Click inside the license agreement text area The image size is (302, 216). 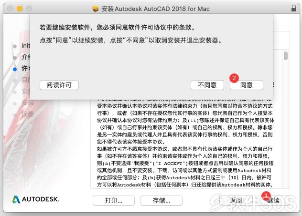point(186,144)
